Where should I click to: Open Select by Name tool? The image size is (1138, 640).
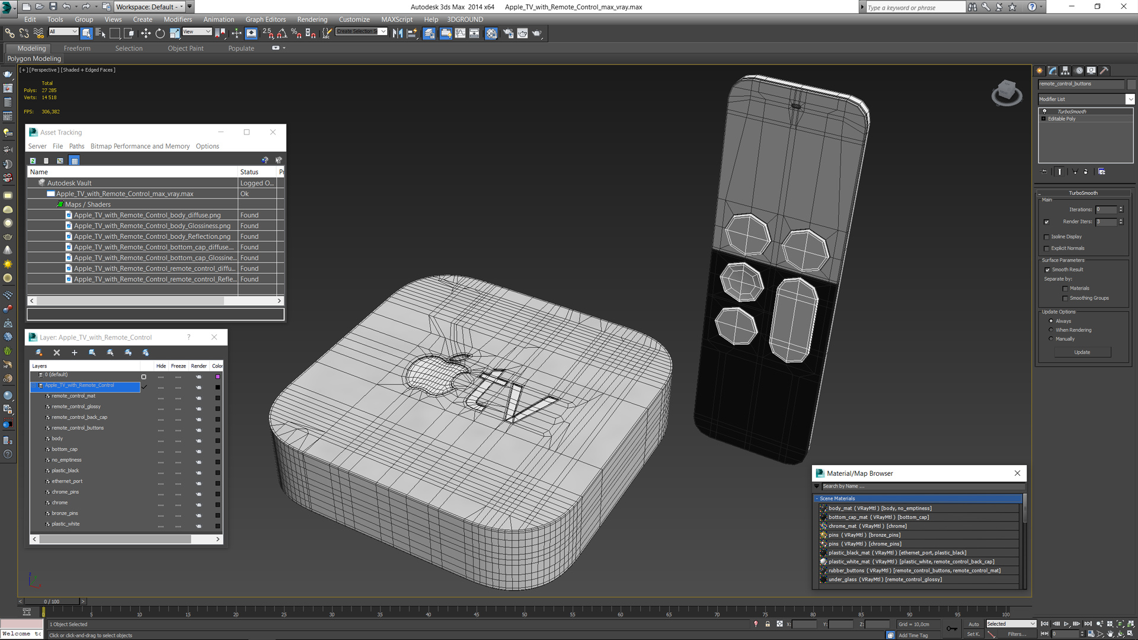[x=100, y=33]
